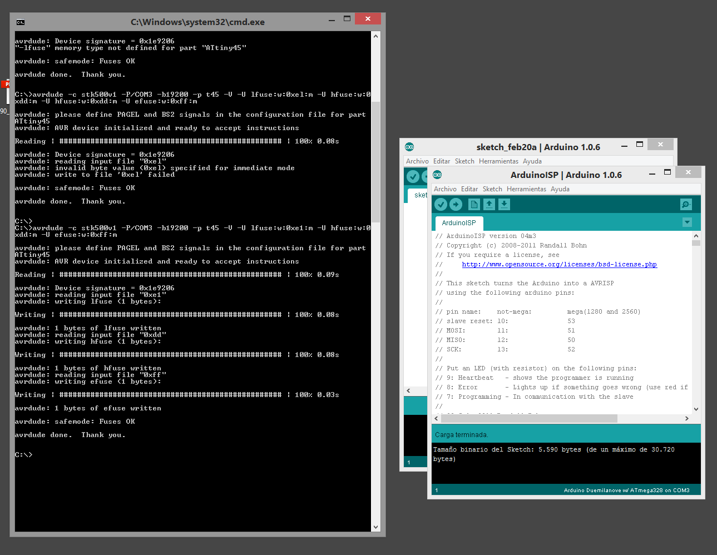
Task: Open tab dropdown menu in ArduinoISP window
Action: point(687,222)
